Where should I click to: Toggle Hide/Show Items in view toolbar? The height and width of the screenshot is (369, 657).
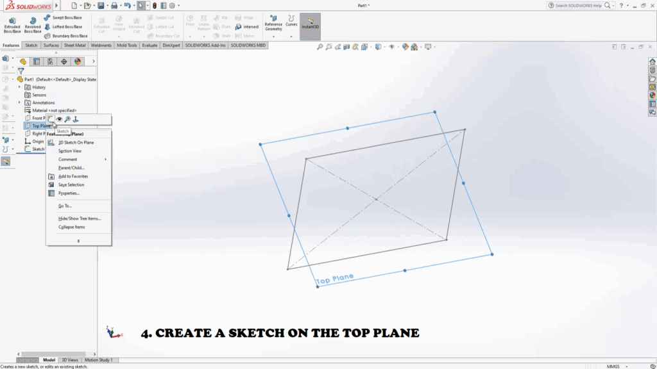point(391,47)
